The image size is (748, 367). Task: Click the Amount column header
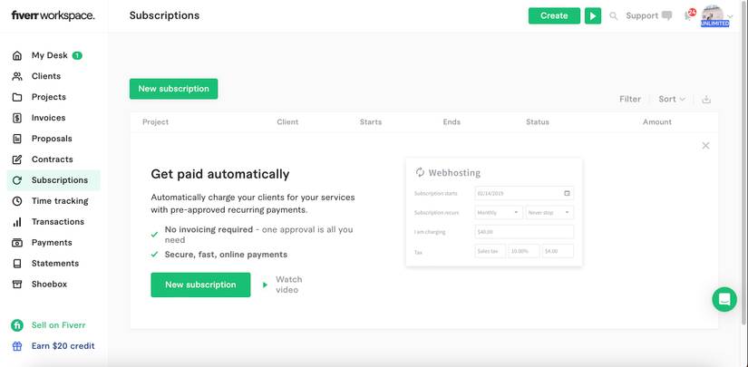point(657,122)
